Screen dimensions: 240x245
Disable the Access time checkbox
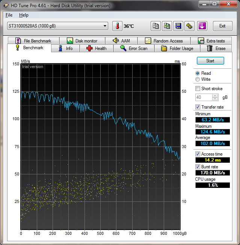pos(198,154)
